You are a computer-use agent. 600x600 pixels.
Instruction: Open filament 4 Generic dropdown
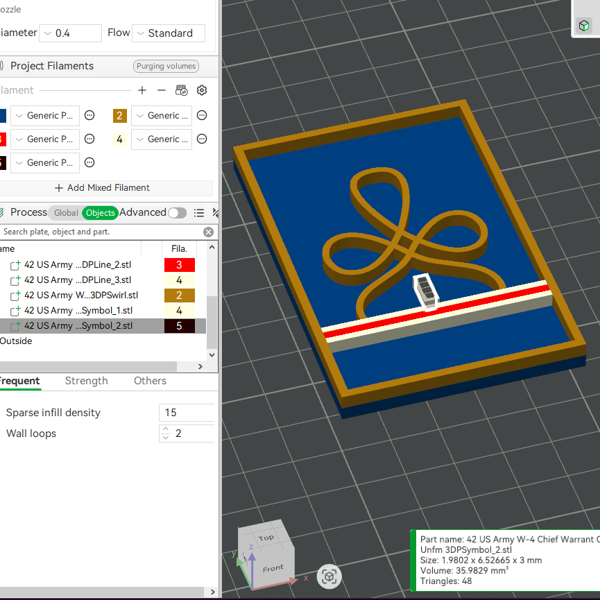click(162, 139)
